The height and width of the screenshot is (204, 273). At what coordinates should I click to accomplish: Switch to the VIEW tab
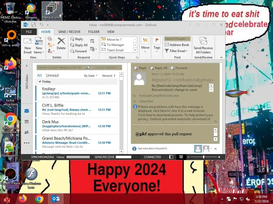point(111,32)
